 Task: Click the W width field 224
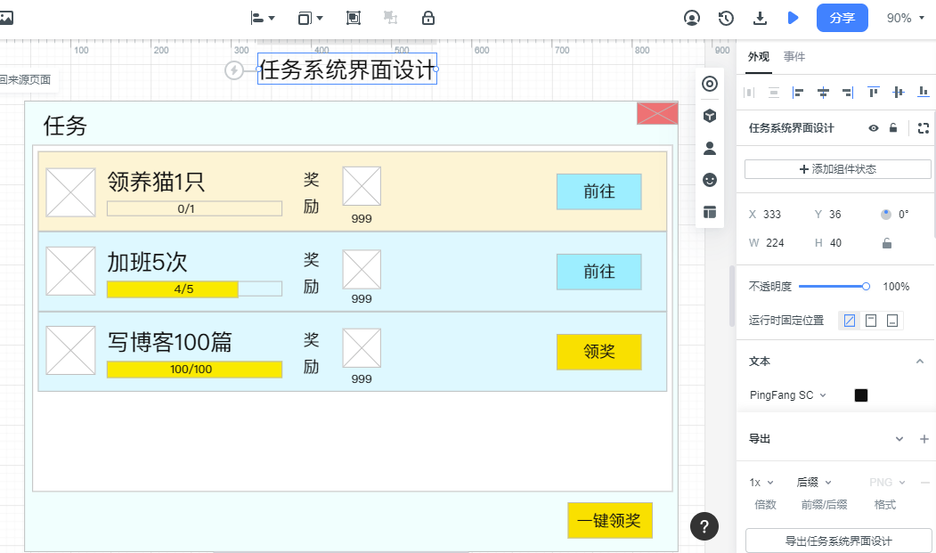775,243
